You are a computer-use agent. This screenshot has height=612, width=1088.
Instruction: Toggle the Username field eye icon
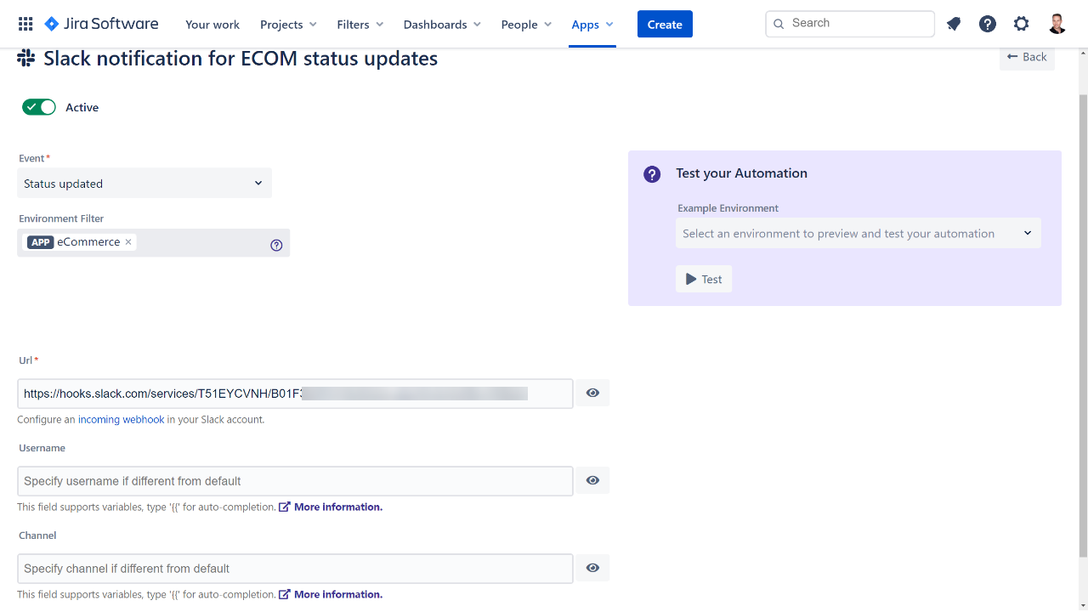click(x=592, y=480)
